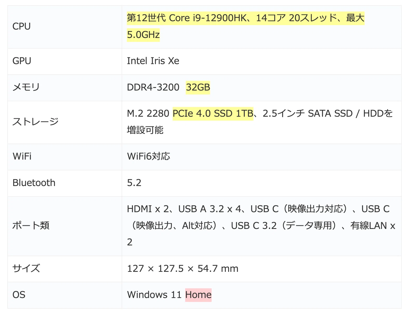
Task: Click the GPU row label
Action: click(22, 61)
